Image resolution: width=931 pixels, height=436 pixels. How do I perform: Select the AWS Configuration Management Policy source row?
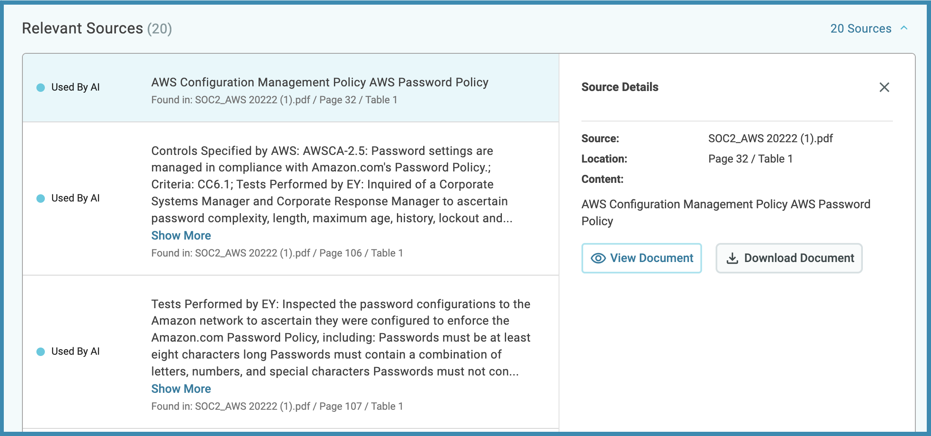tap(291, 88)
